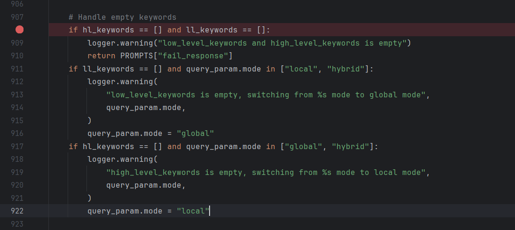Click the string "high_level_keywords is empty, switching..."

pyautogui.click(x=266, y=173)
